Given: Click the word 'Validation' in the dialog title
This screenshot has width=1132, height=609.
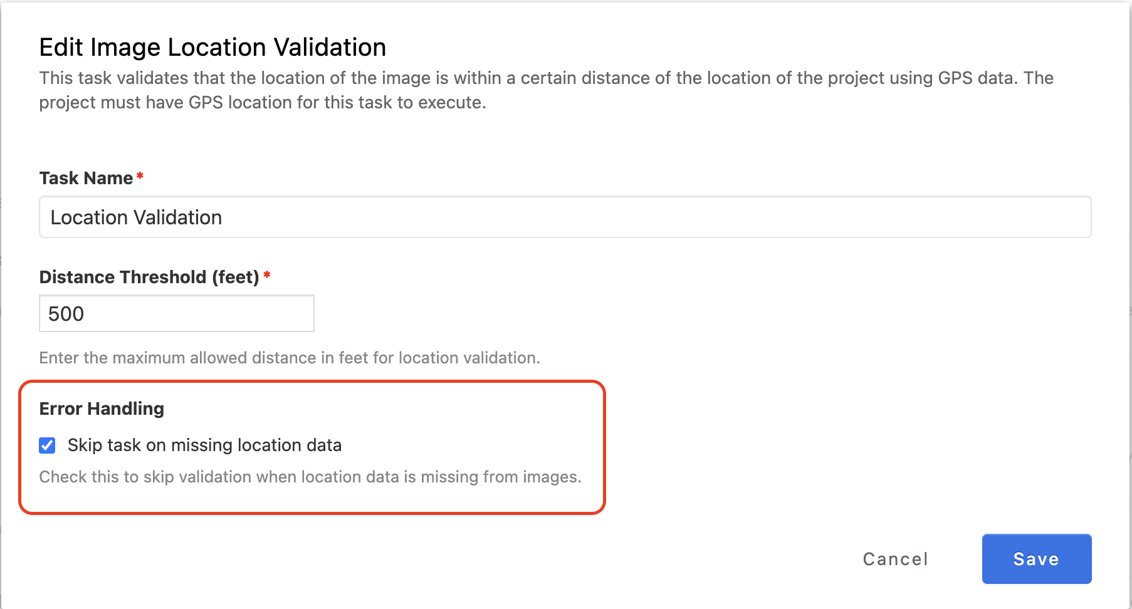Looking at the screenshot, I should point(330,48).
